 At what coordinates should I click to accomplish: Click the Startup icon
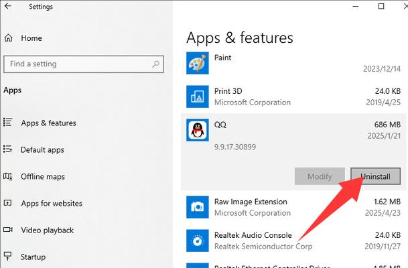[x=8, y=257]
